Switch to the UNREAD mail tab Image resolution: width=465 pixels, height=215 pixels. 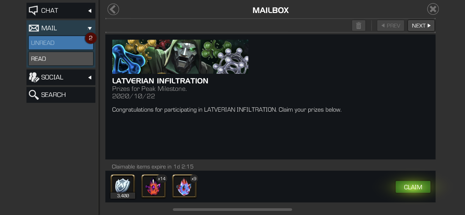click(x=61, y=43)
